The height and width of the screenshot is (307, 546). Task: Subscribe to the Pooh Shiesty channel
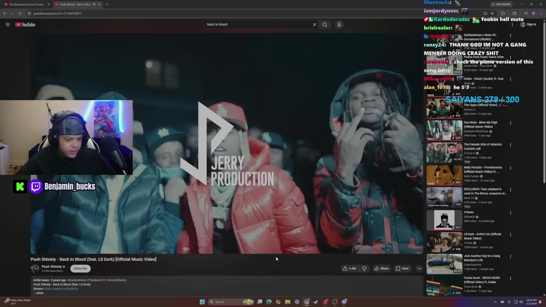click(80, 269)
